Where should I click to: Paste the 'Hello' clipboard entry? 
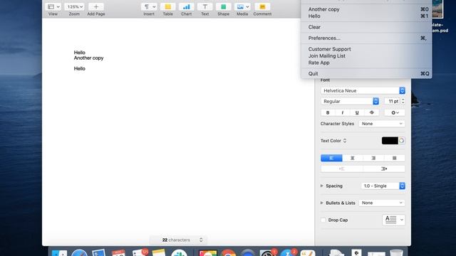(x=366, y=16)
